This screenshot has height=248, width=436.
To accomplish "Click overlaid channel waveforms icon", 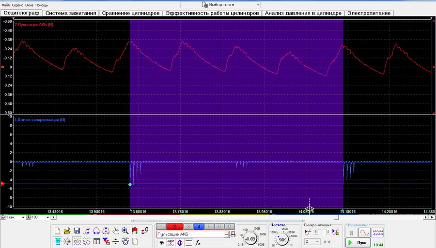I will tap(87, 241).
